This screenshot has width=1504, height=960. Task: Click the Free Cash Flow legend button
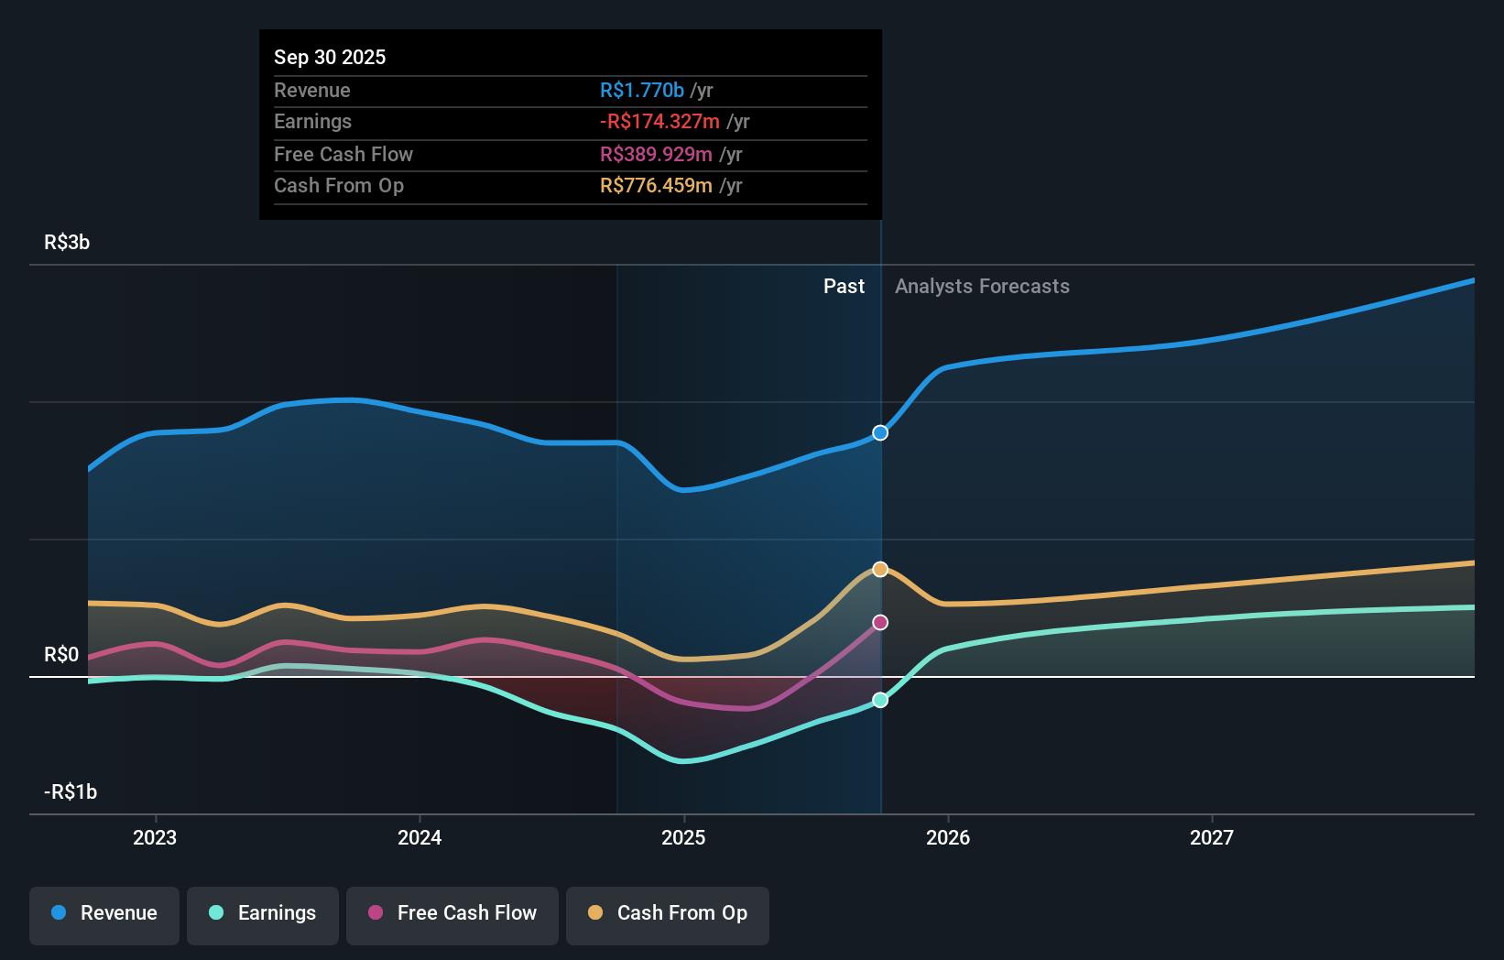point(452,914)
